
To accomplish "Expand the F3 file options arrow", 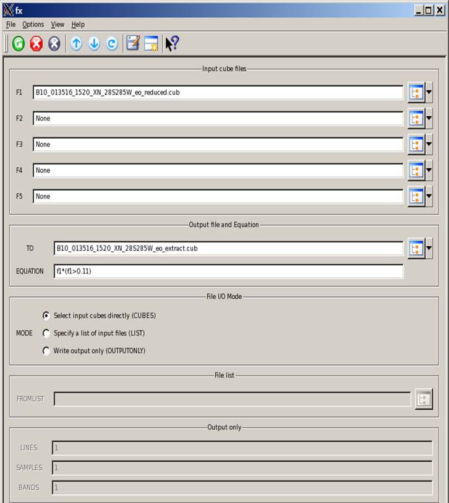I will [429, 144].
